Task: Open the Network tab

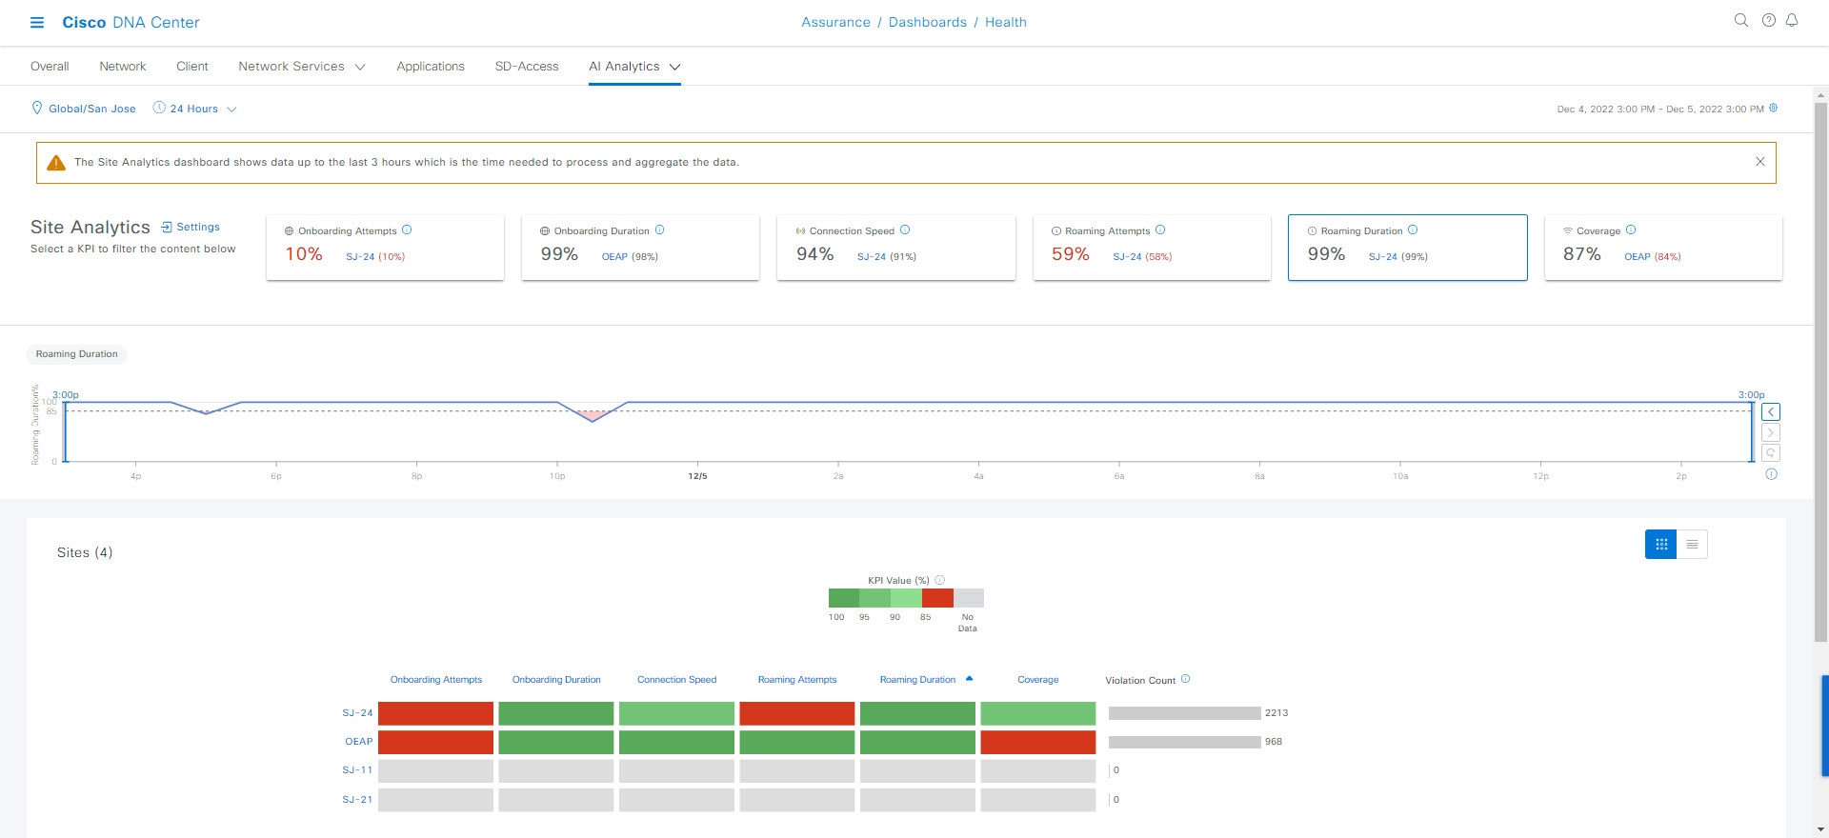Action: pos(123,66)
